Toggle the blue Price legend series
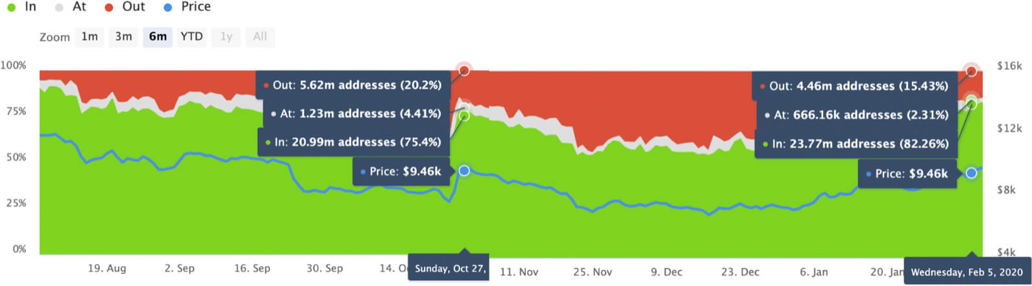The image size is (1032, 286). (188, 7)
